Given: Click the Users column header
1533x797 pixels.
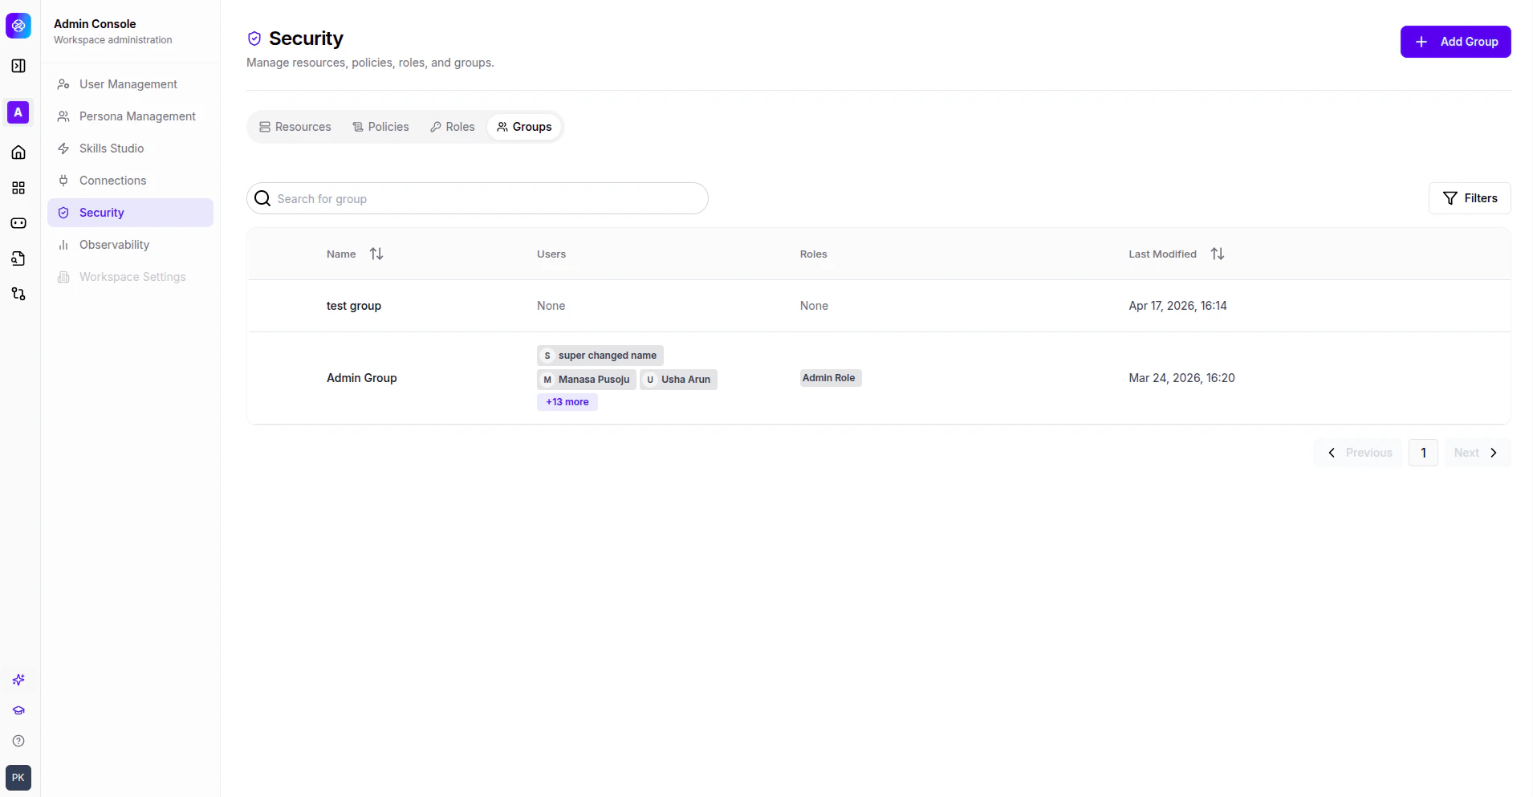Looking at the screenshot, I should pos(551,254).
